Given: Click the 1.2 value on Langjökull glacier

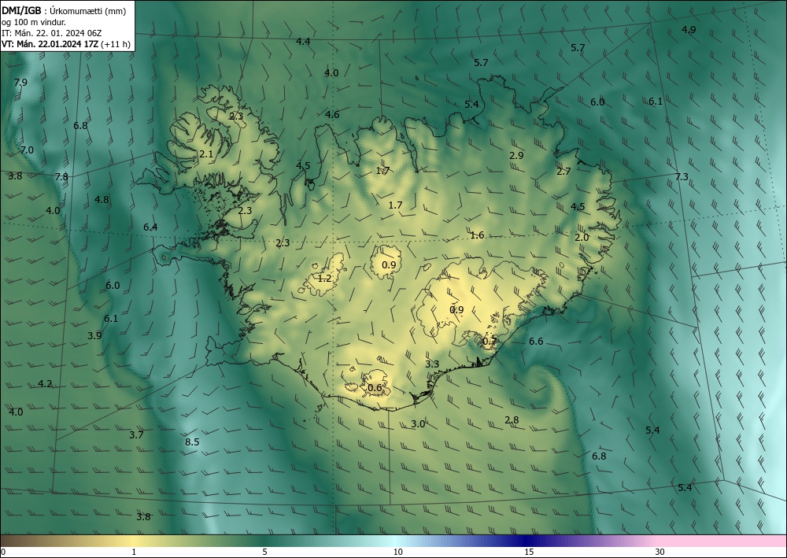Looking at the screenshot, I should point(325,278).
